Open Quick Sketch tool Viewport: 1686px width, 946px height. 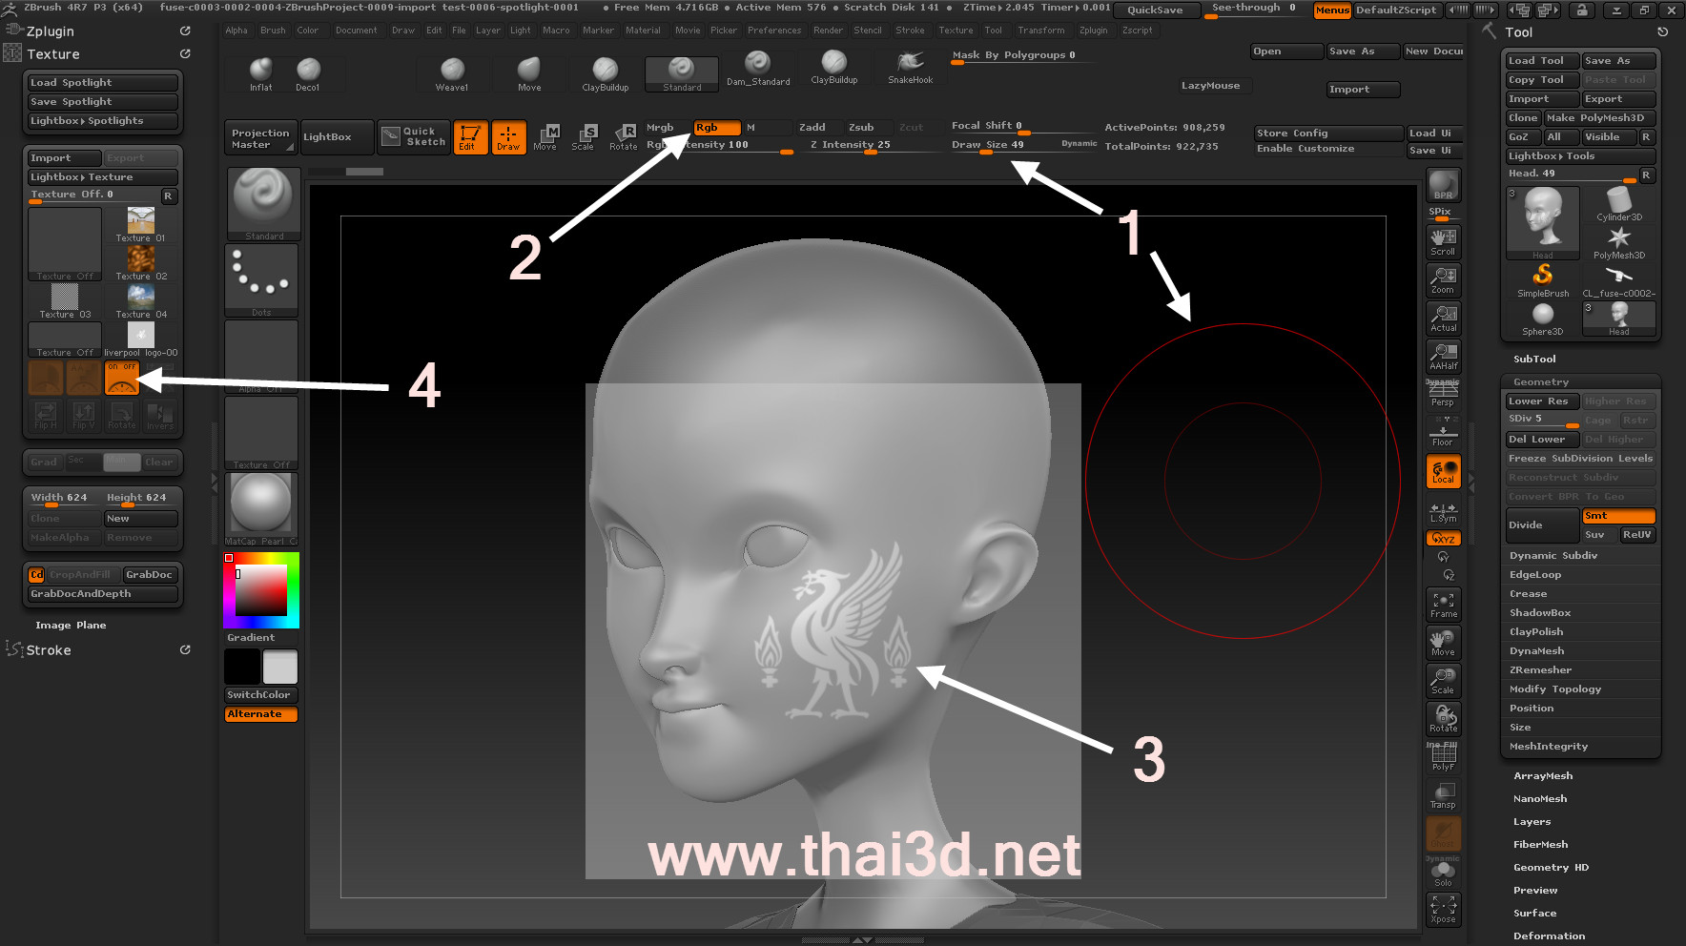coord(414,136)
